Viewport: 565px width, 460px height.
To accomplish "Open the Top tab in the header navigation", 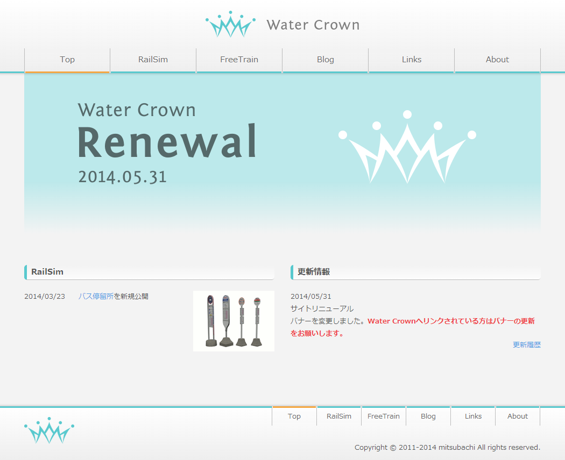I will click(67, 60).
